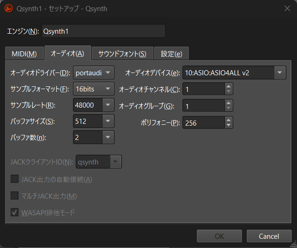Click the Cancel button
Image resolution: width=297 pixels, height=248 pixels.
(269, 236)
